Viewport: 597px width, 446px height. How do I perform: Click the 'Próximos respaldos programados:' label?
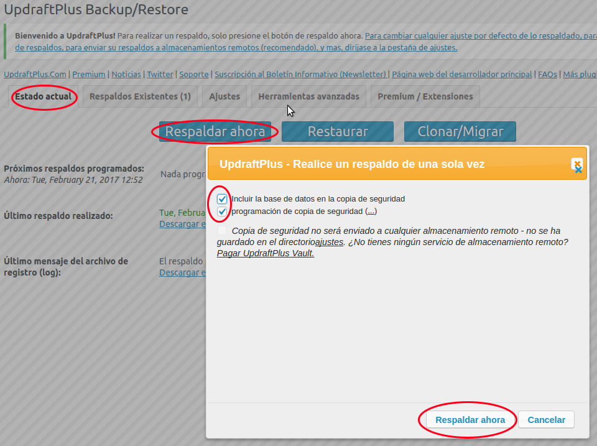pyautogui.click(x=74, y=169)
